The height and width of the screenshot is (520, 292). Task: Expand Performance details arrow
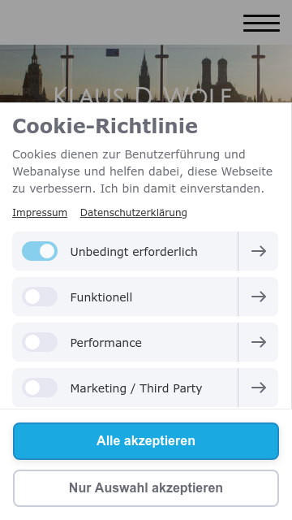coord(259,342)
